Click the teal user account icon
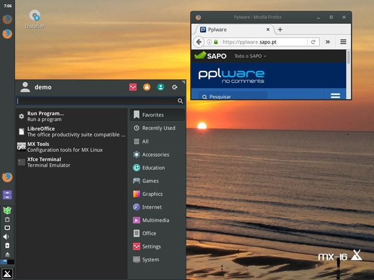This screenshot has height=280, width=374. tap(161, 87)
